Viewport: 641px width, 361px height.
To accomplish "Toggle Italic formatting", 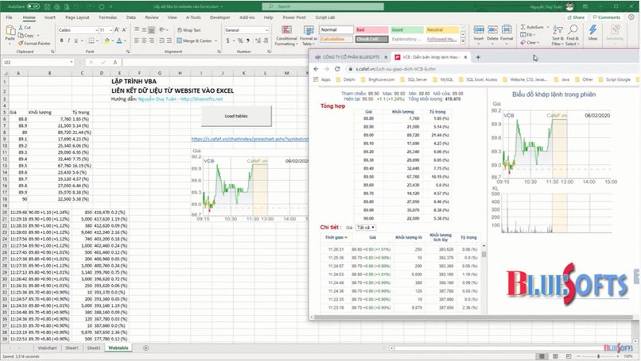I will pos(68,40).
